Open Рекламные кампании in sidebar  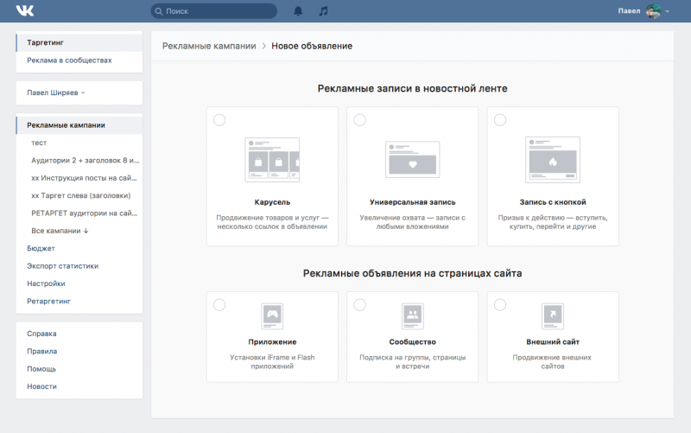click(x=79, y=125)
